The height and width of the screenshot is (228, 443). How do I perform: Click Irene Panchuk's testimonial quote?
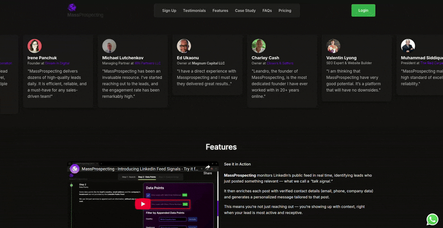57,84
